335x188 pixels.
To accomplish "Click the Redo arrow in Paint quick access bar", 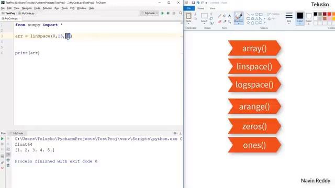I will (x=203, y=3).
